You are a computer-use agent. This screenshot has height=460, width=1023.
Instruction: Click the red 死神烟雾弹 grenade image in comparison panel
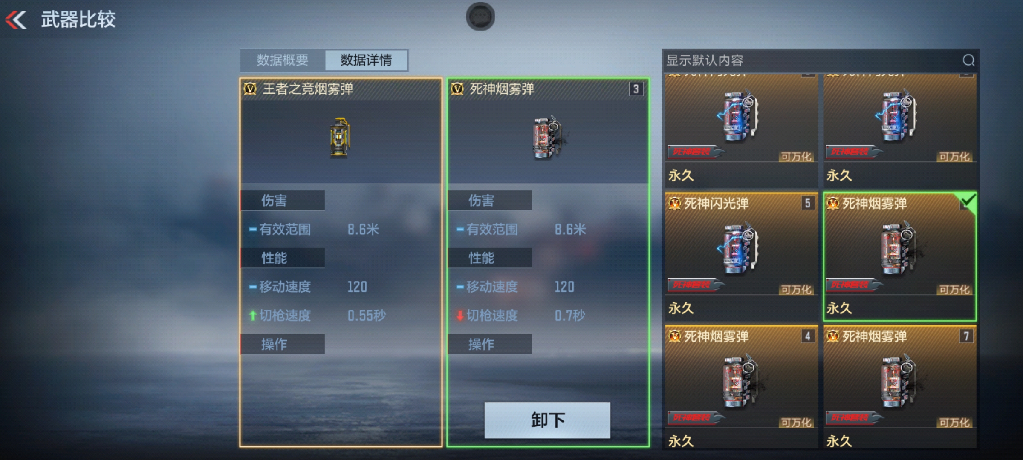548,137
